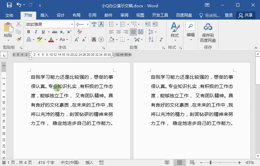Apply the text effects A icon
260x166 pixels.
click(x=29, y=40)
